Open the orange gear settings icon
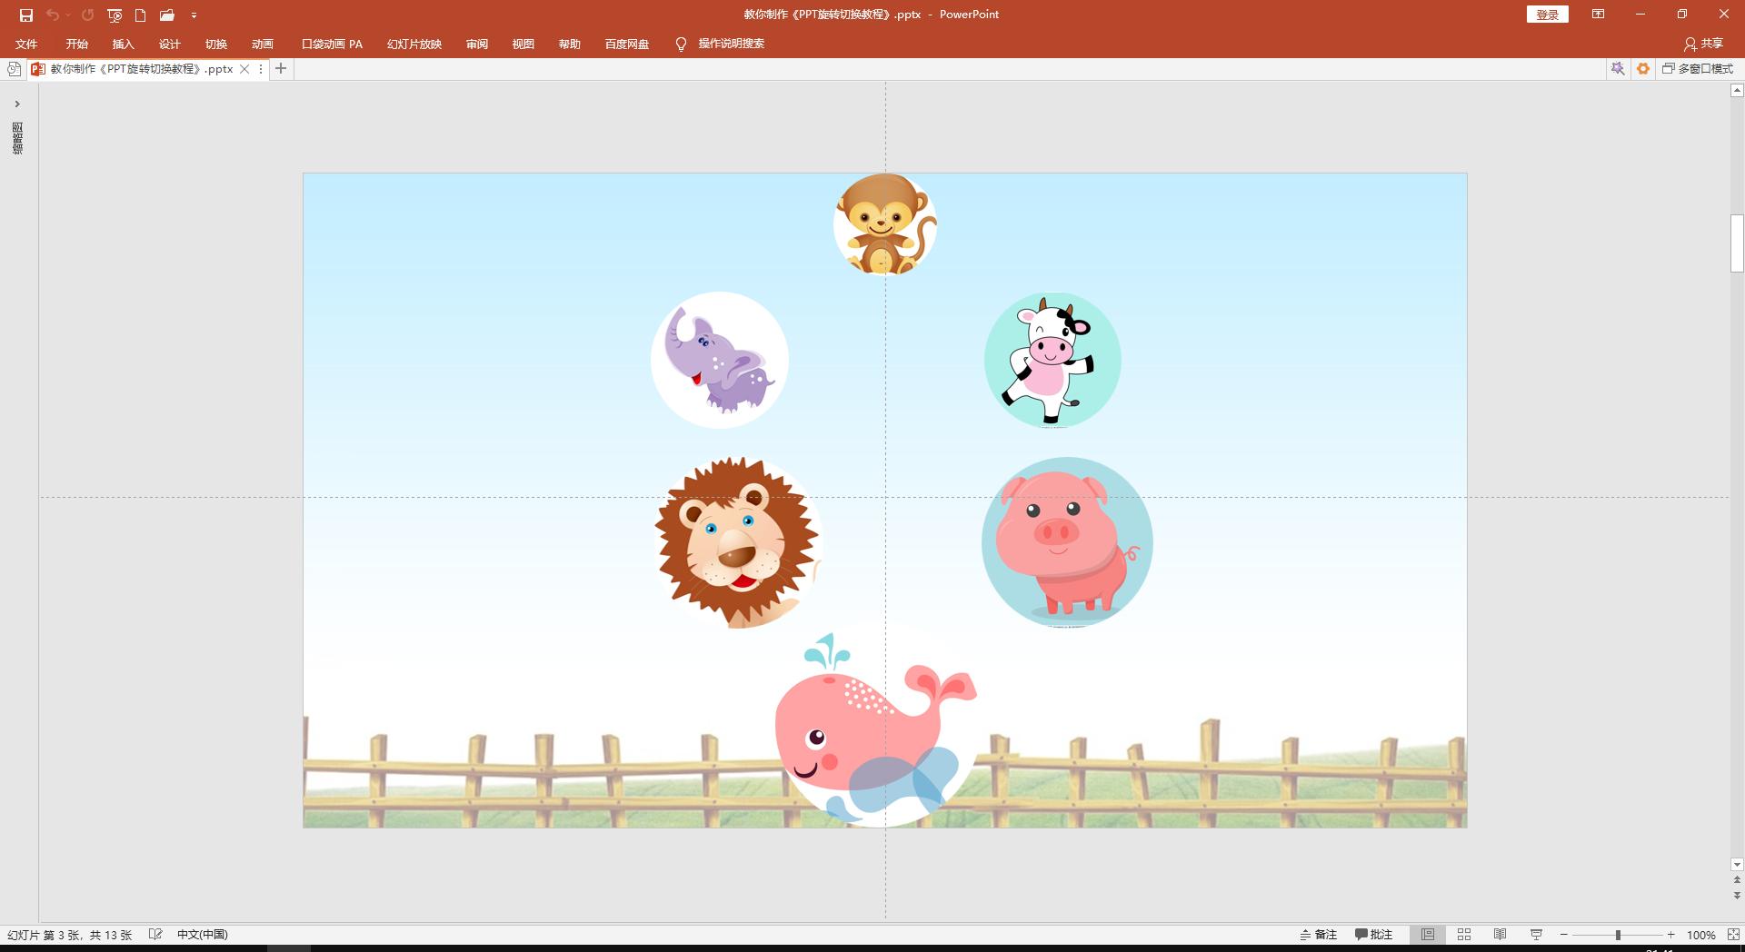Image resolution: width=1745 pixels, height=952 pixels. point(1643,68)
